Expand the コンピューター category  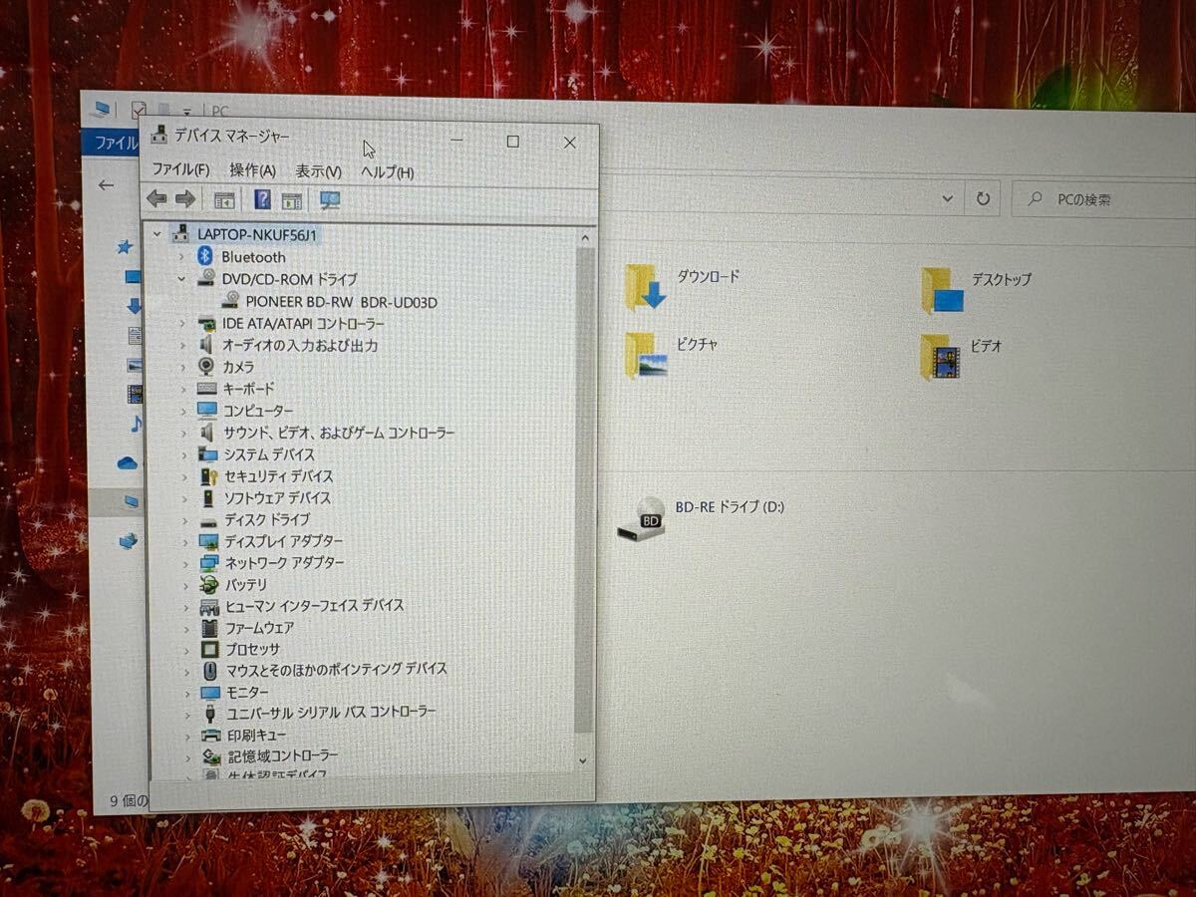tap(183, 411)
